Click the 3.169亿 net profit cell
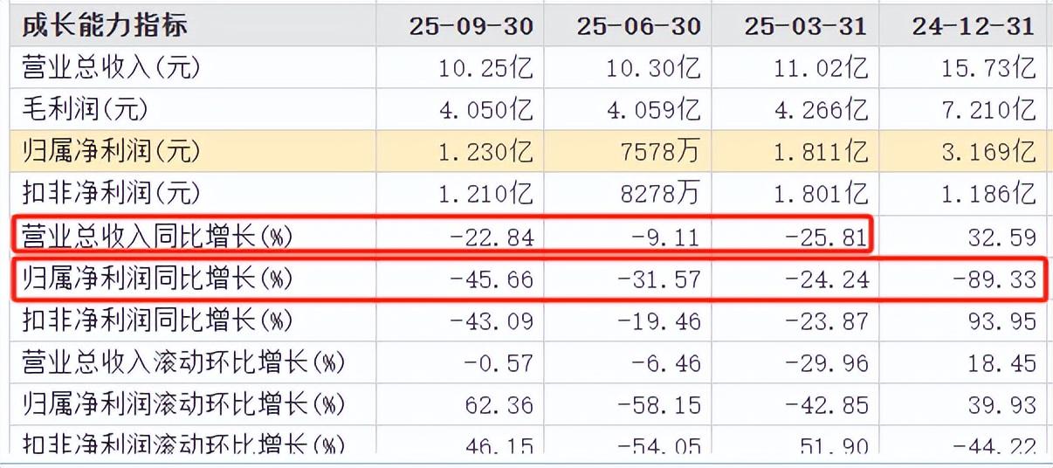 click(x=990, y=151)
